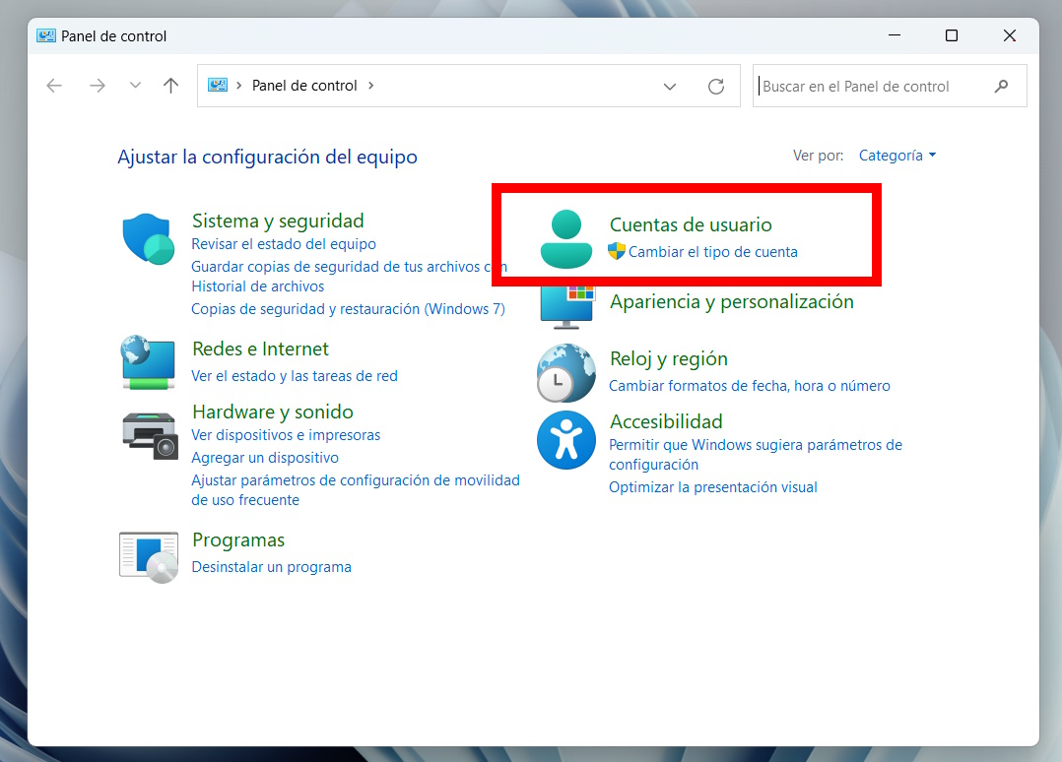Open Copias de seguridad y restauración (Windows 7)
1062x762 pixels.
(348, 308)
